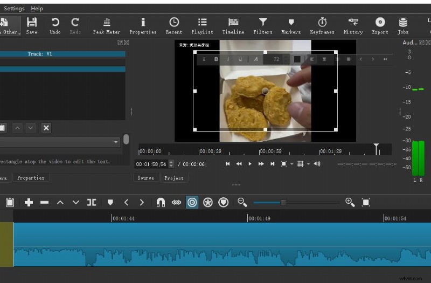Select the Track: V1 row
Viewport: 431px width, 283px height.
62,54
